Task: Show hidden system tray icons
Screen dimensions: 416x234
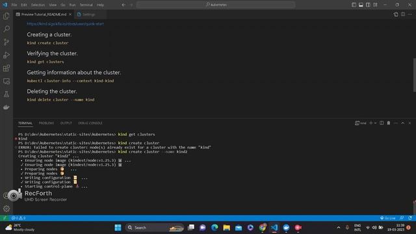Action: (339, 227)
